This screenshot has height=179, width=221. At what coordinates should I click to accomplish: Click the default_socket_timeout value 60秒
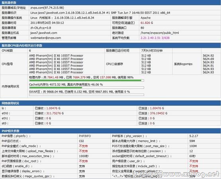(x=192, y=156)
